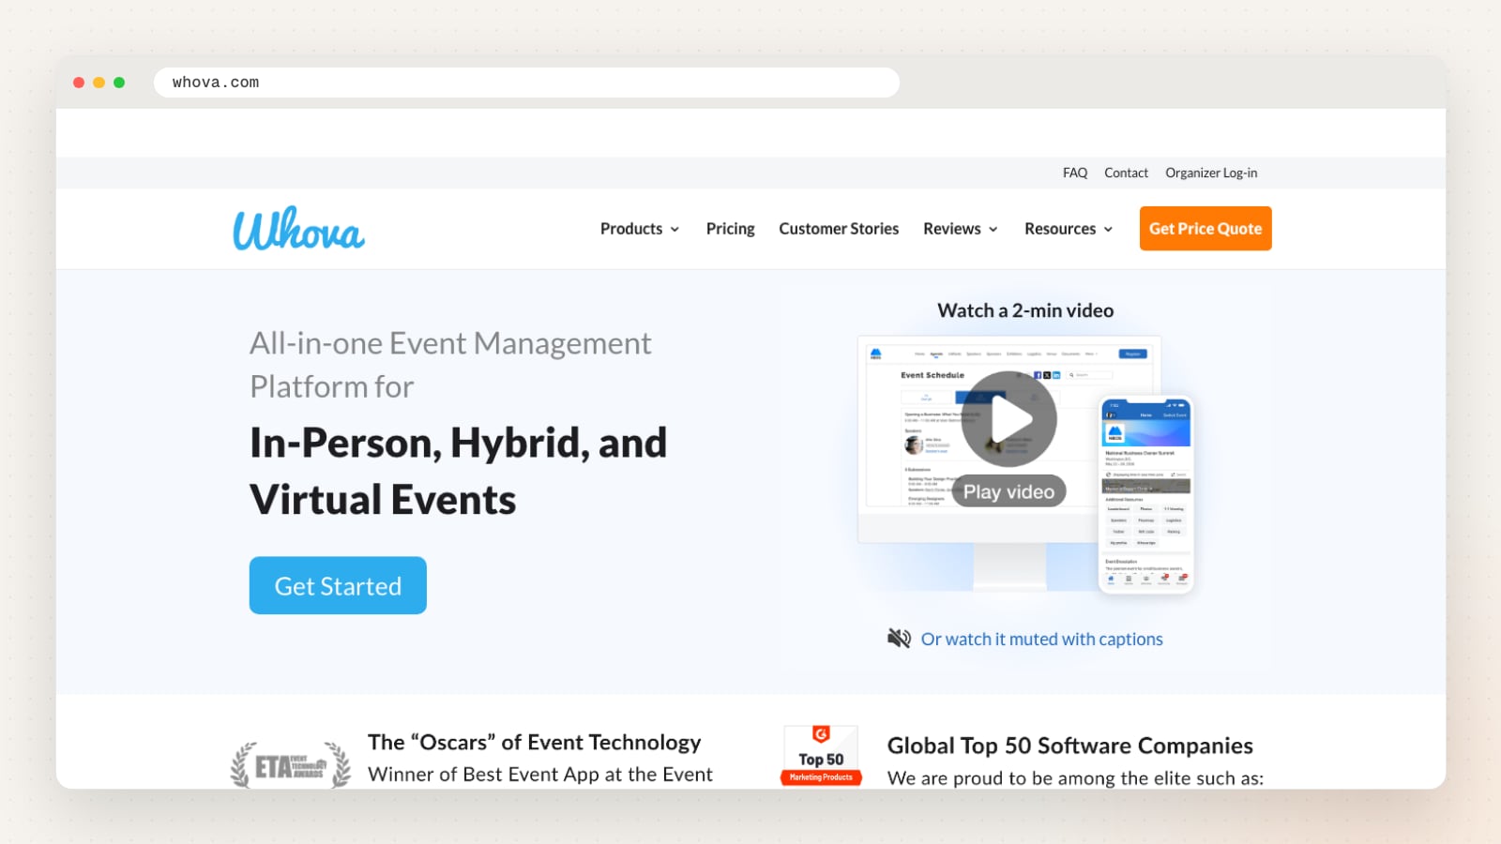Open the FAQ link
This screenshot has width=1501, height=844.
click(1075, 173)
